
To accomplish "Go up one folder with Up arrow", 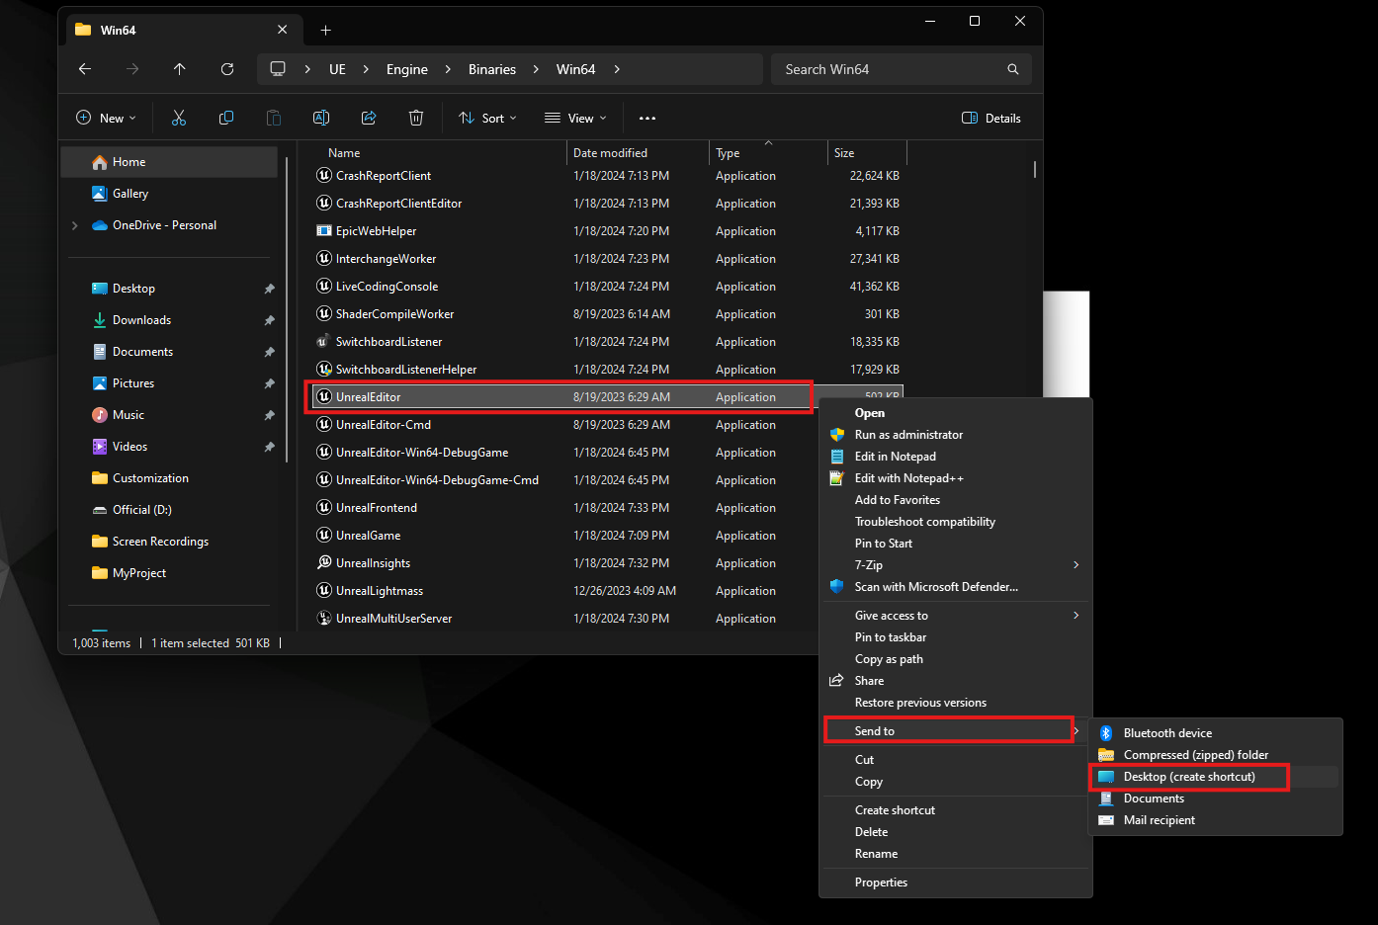I will [x=179, y=69].
